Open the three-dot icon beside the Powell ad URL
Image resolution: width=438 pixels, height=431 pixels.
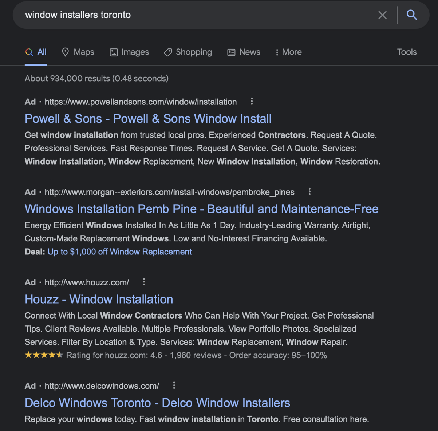click(x=252, y=102)
